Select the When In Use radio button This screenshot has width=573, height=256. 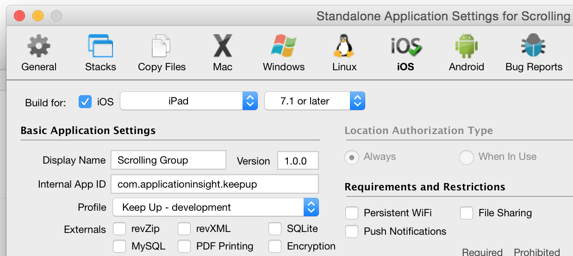click(x=467, y=158)
